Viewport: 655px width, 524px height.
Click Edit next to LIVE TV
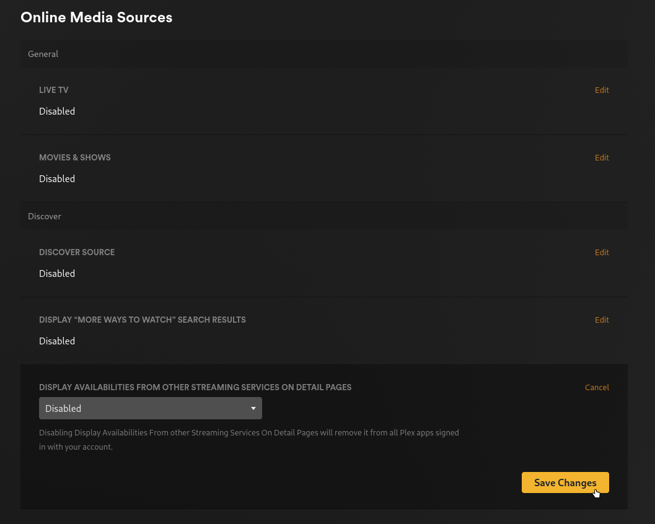point(602,90)
